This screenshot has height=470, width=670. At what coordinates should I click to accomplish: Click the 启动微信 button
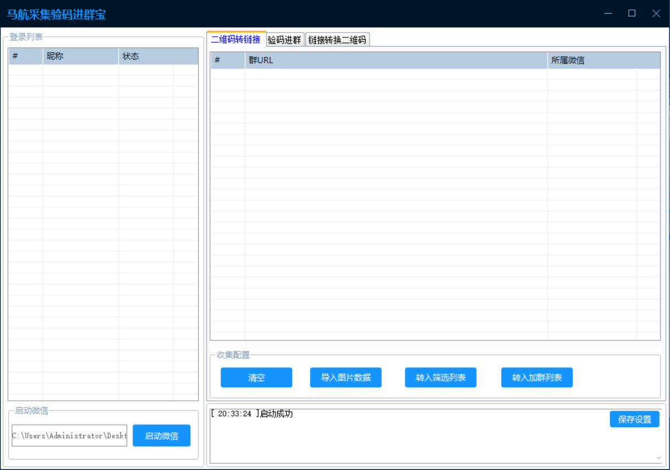(x=161, y=435)
